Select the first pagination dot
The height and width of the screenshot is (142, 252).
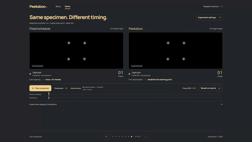coord(113,136)
